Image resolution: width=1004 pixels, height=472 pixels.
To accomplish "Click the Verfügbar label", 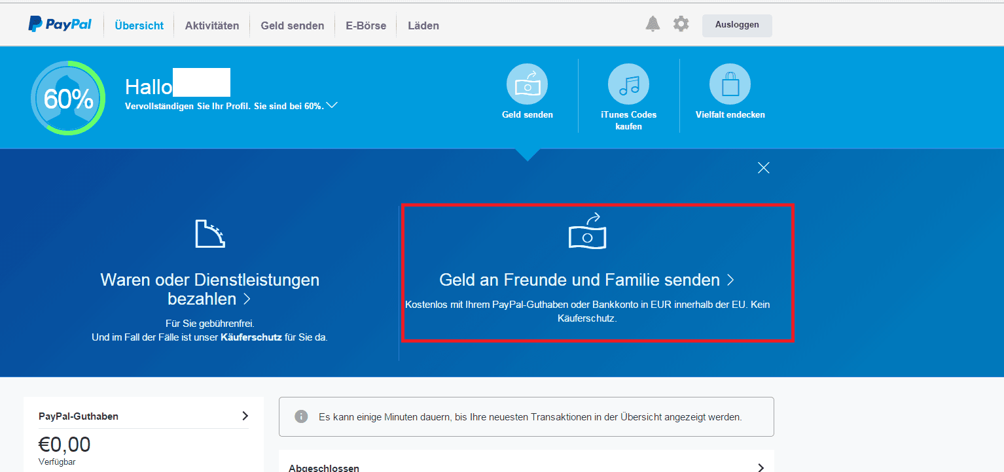I will 57,462.
